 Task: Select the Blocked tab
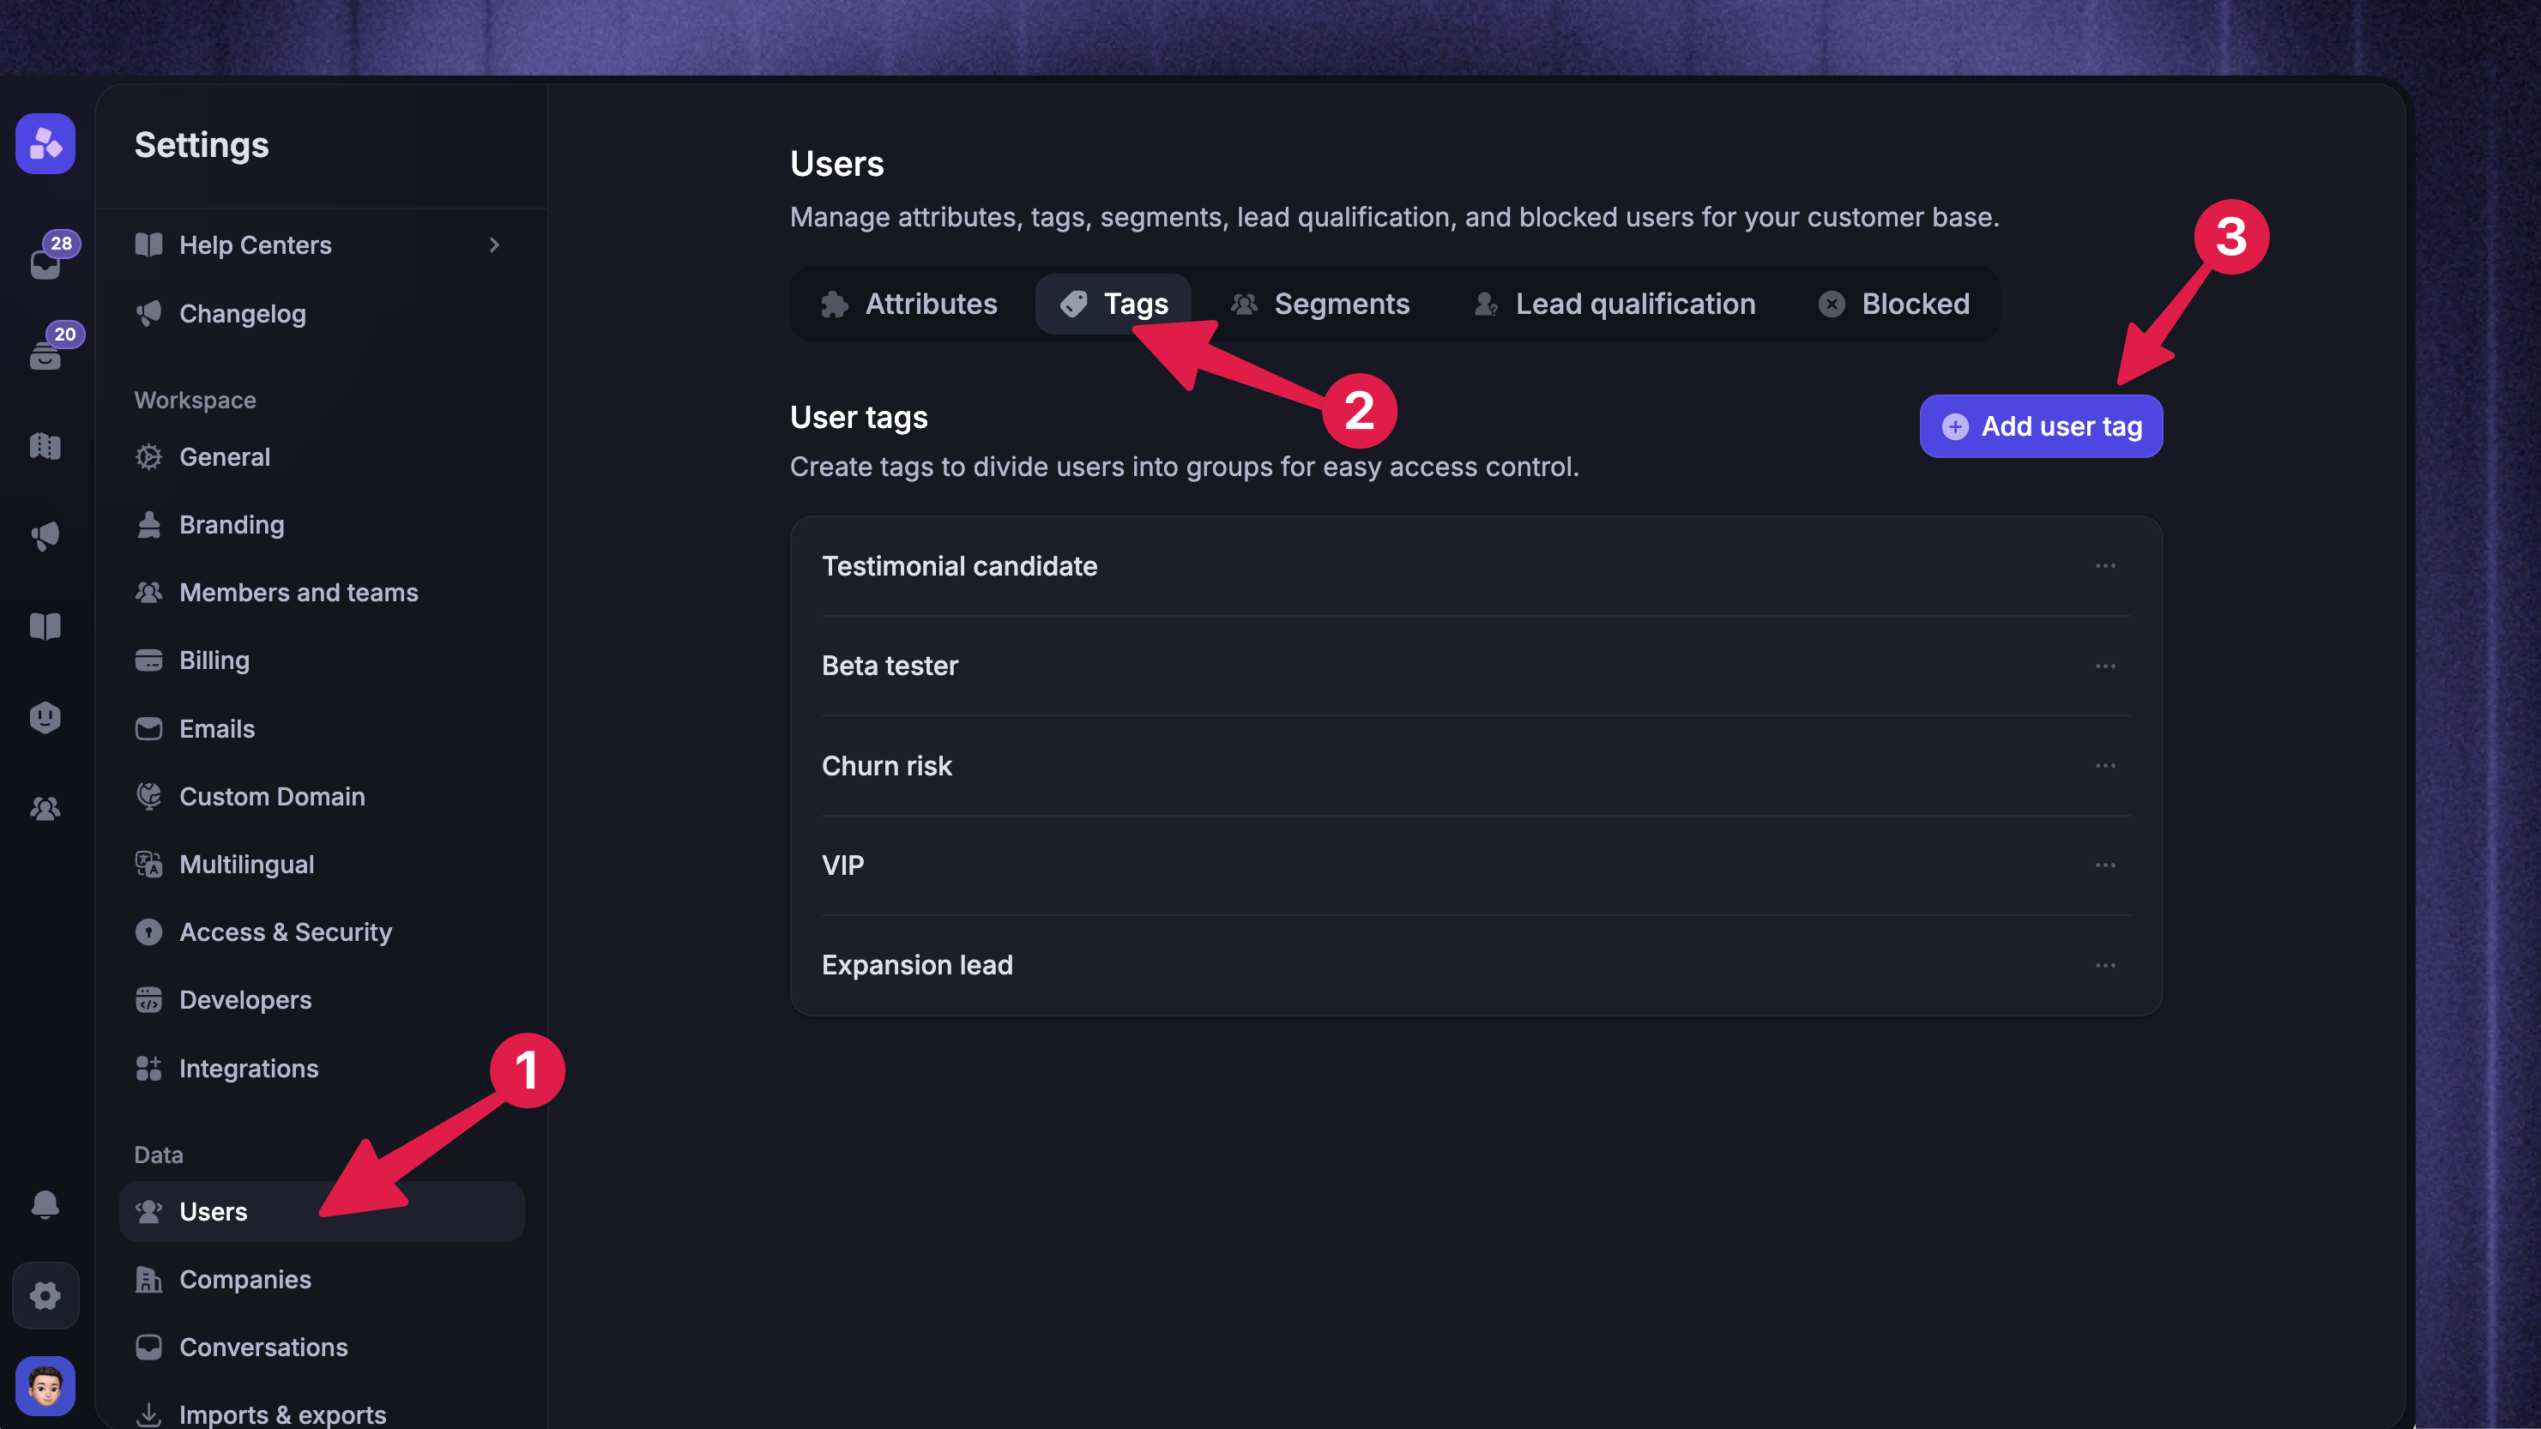1893,304
